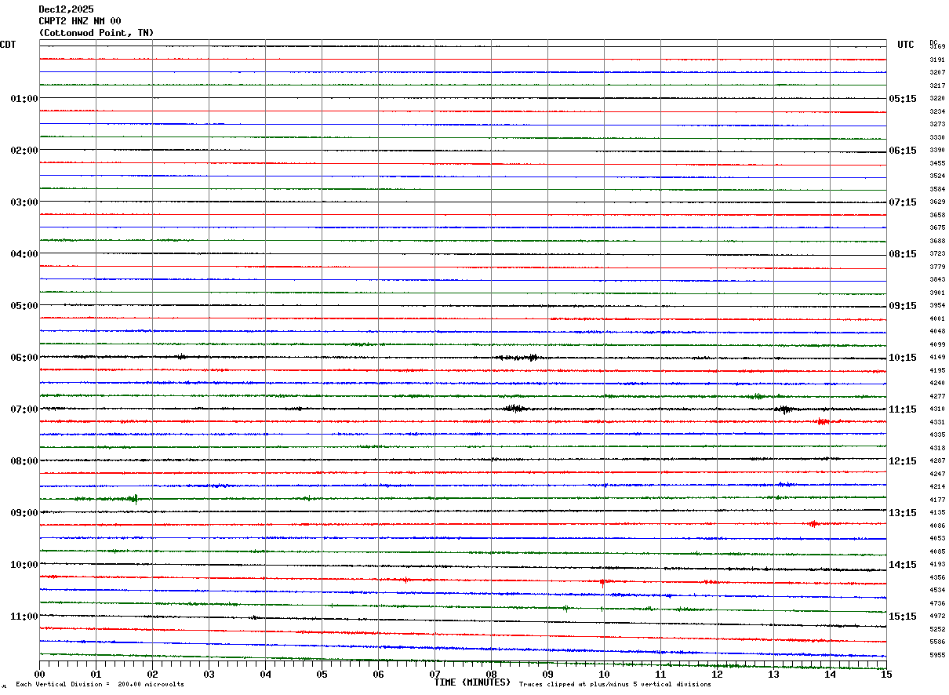The width and height of the screenshot is (949, 695).
Task: Click the 07:00 CDT hour label
Action: 24,409
